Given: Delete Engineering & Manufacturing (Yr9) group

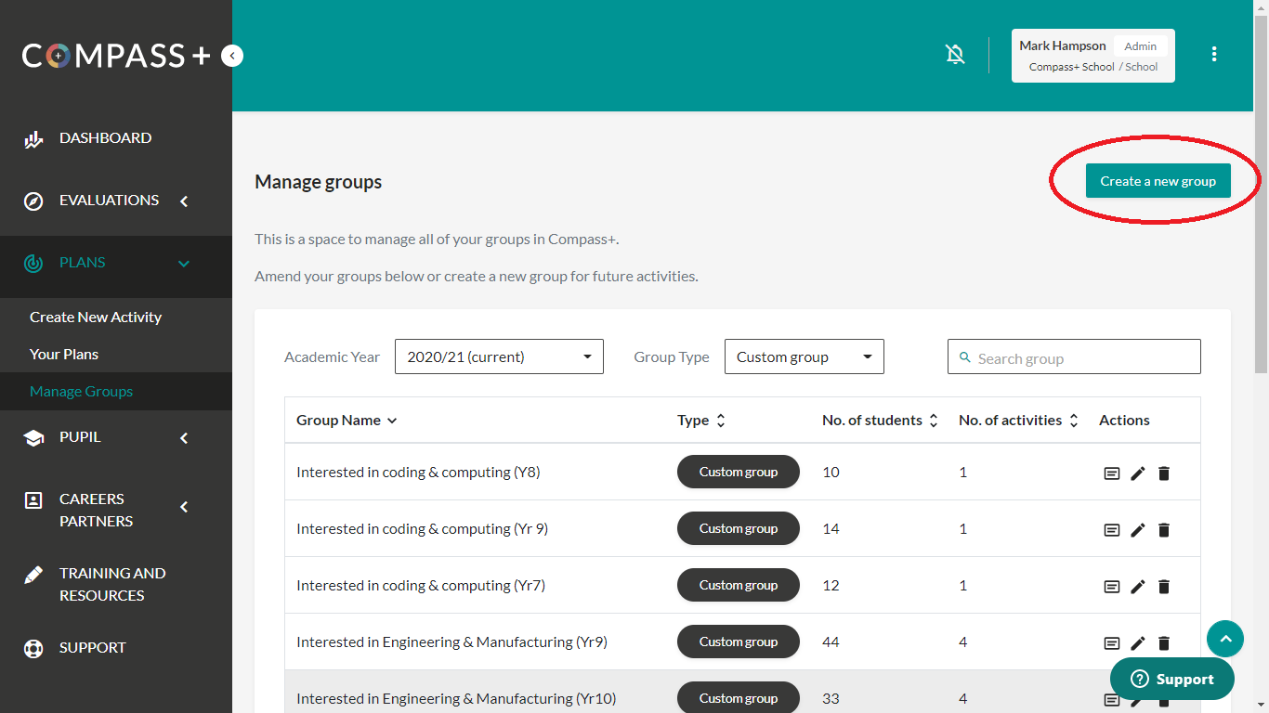Looking at the screenshot, I should tap(1164, 643).
